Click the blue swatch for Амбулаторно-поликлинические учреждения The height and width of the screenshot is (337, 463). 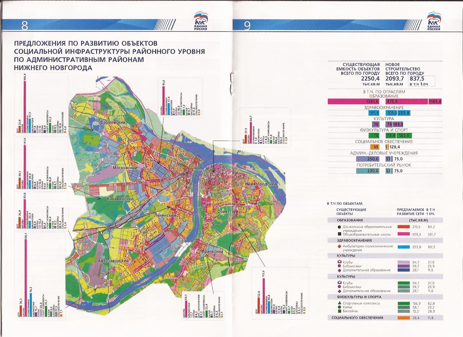tap(403, 247)
